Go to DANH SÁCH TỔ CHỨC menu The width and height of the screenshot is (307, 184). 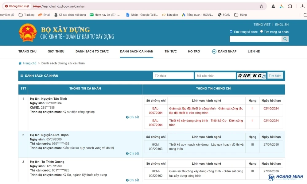coord(92,52)
